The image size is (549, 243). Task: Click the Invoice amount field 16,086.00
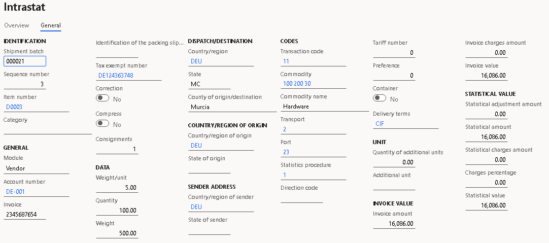[x=394, y=223]
